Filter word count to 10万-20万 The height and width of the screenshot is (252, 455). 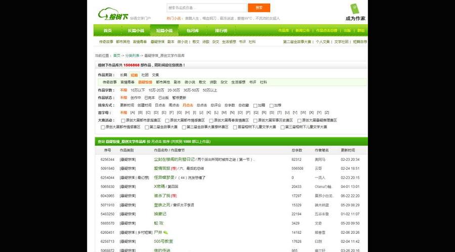pos(156,90)
